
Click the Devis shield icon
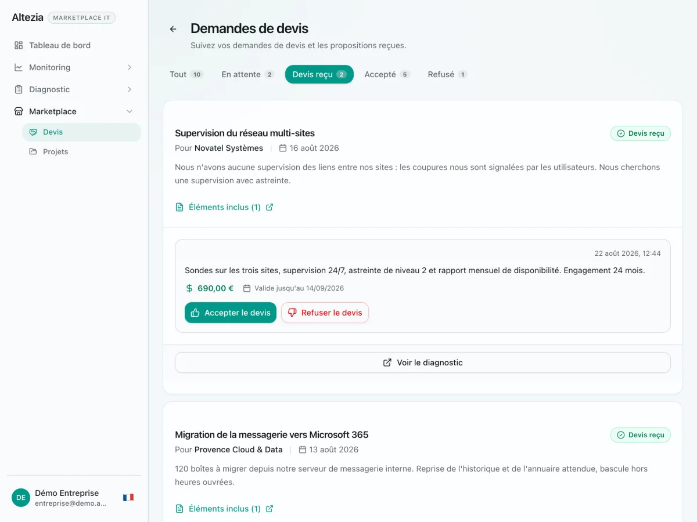click(x=33, y=132)
